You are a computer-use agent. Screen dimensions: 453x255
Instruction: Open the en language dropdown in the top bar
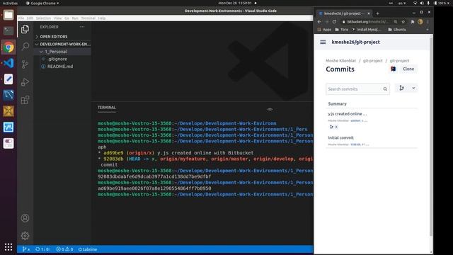pos(401,3)
